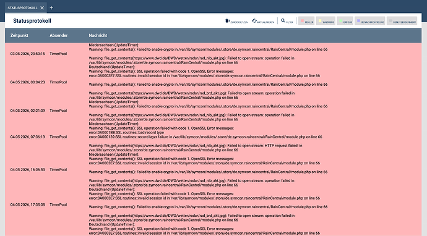Select timestamp 04.05.2026, 16:06:53

pos(27,170)
